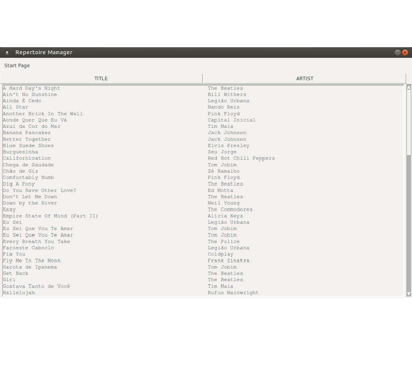Choose 'Blue Suede Shoes' entry
Image resolution: width=412 pixels, height=370 pixels.
point(28,145)
